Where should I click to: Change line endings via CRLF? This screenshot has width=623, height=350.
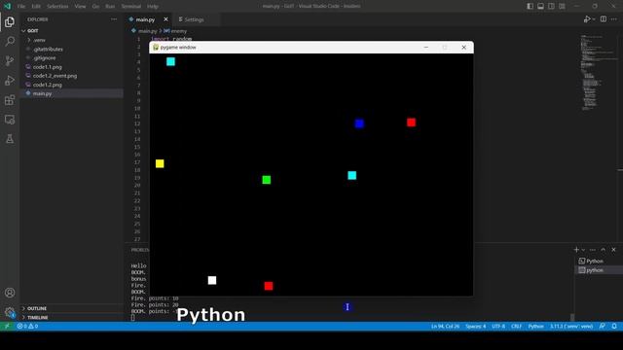click(x=516, y=327)
